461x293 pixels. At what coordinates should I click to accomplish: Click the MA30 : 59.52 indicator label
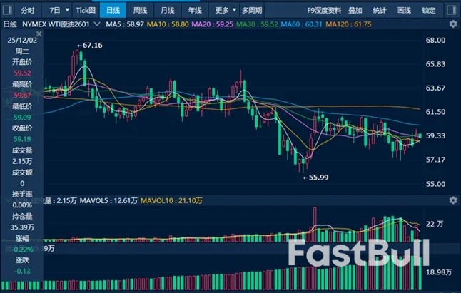tap(257, 24)
